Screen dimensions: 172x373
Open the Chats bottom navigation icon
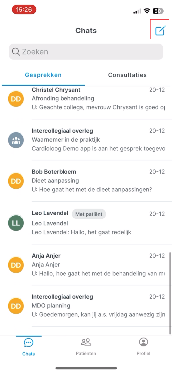pyautogui.click(x=29, y=342)
